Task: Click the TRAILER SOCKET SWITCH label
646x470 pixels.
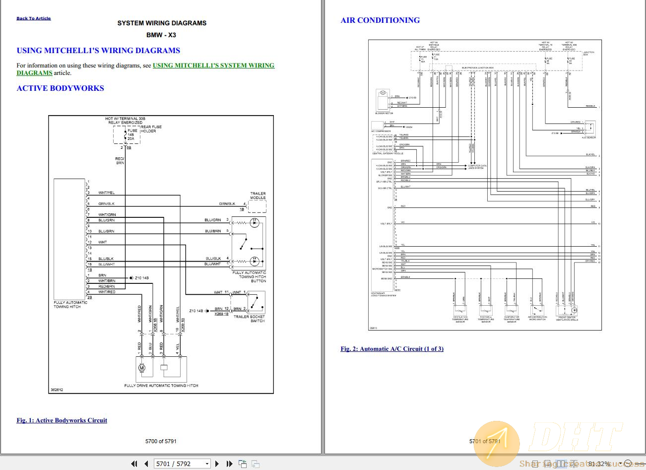Action: tap(249, 319)
